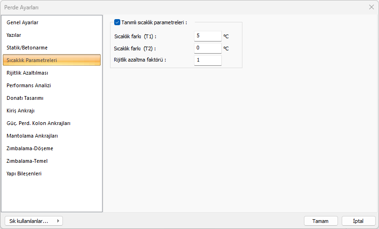Open Rijitlik Azaltılması page
This screenshot has height=229, width=379.
(28, 73)
